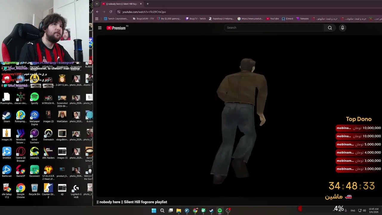Viewport: 382px width, 215px height.
Task: Select the WireSock Secure desktop icon
Action: click(x=21, y=136)
